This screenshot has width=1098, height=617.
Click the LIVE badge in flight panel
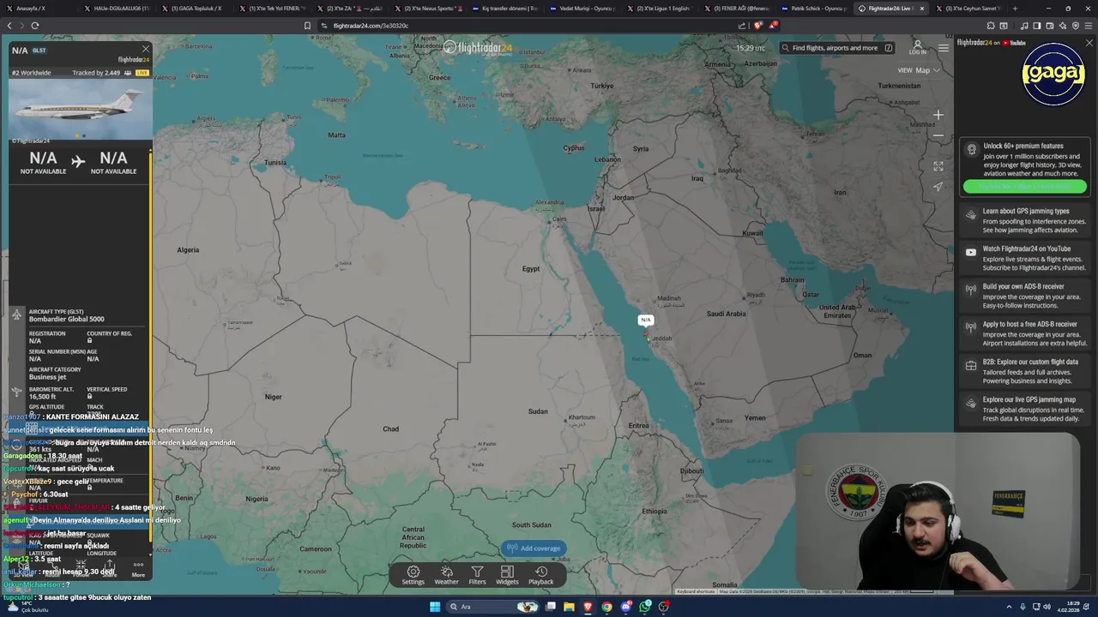click(142, 73)
